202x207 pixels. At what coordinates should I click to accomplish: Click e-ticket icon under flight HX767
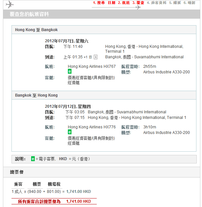tap(70, 71)
